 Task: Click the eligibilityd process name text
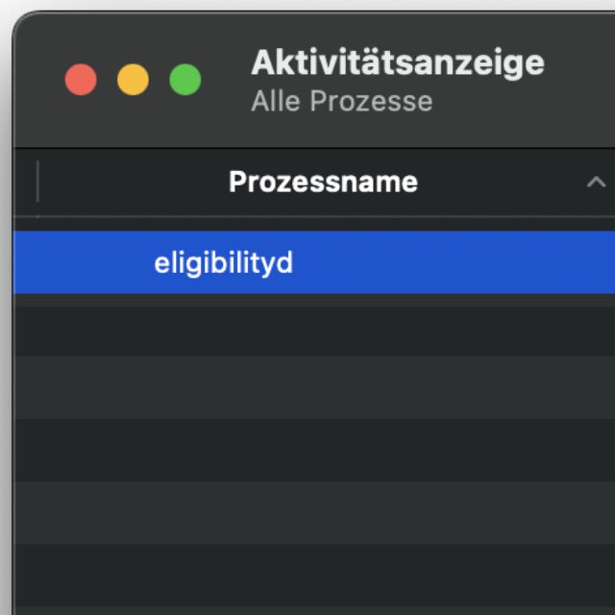click(x=223, y=262)
